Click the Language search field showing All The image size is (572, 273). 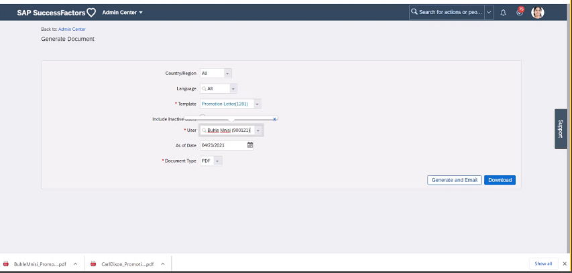coord(215,88)
